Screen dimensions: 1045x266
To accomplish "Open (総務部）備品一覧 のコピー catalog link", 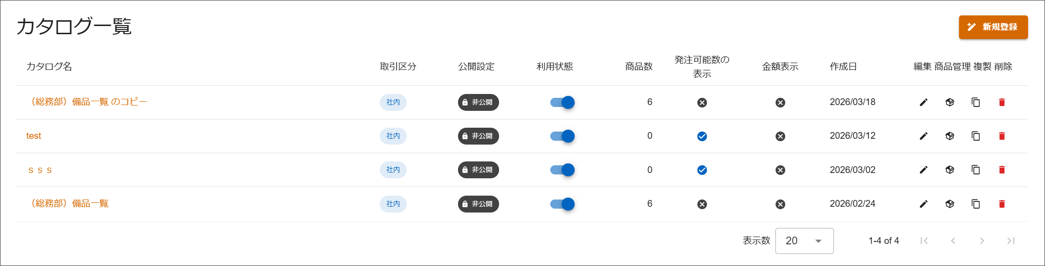I will click(87, 102).
